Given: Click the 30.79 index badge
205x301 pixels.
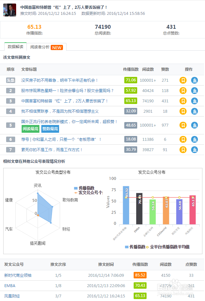Looking at the screenshot, I should (x=131, y=150).
